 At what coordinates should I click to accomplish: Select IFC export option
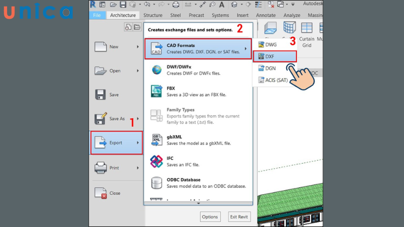tap(198, 161)
